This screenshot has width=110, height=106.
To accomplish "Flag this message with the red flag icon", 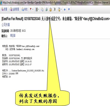I will coord(31,9).
